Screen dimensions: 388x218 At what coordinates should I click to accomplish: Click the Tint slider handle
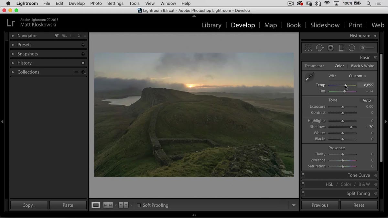coord(344,91)
